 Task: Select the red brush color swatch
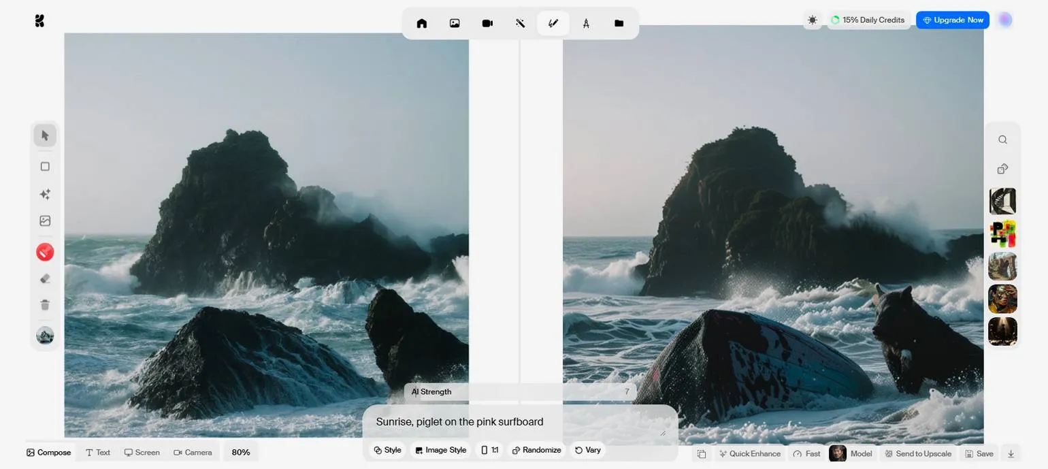click(x=45, y=253)
